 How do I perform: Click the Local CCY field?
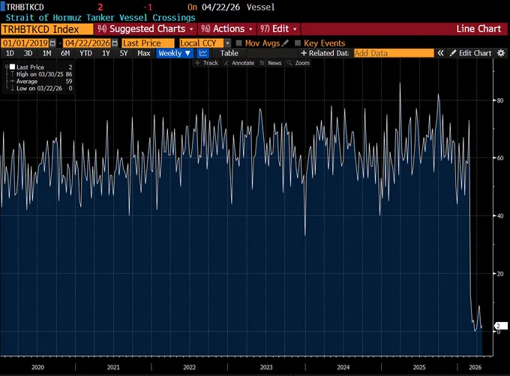202,43
